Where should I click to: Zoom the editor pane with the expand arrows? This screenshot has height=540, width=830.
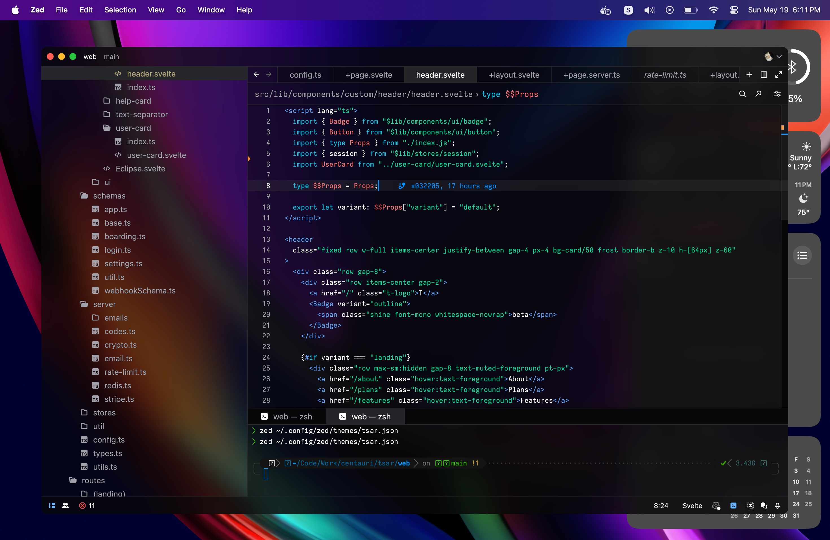(x=778, y=75)
